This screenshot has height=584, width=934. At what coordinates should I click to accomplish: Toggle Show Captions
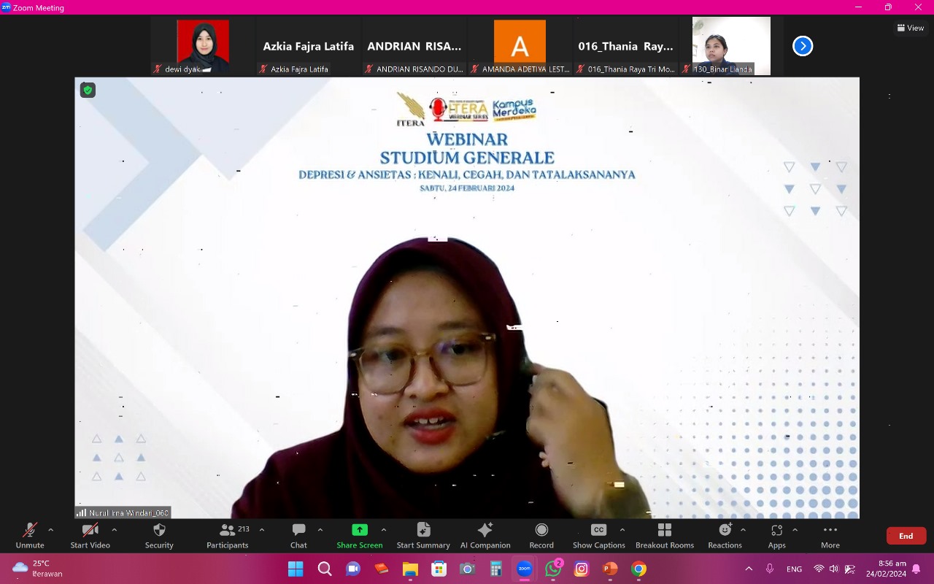598,535
